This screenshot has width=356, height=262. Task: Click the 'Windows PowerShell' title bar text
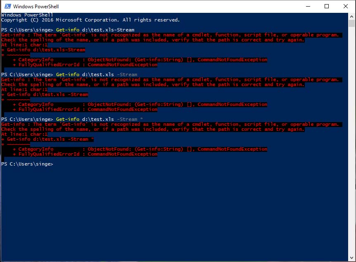coord(36,6)
